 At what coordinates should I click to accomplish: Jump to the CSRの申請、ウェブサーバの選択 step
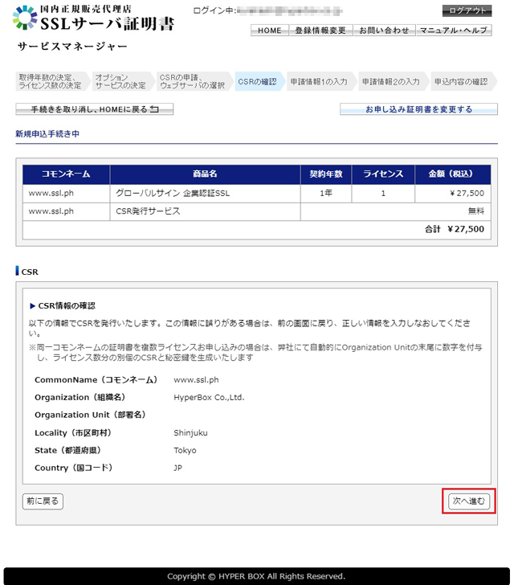pos(192,81)
